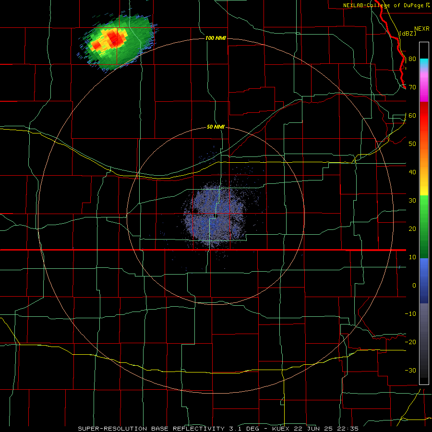Click the 30 value on dBZ scale

412,201
